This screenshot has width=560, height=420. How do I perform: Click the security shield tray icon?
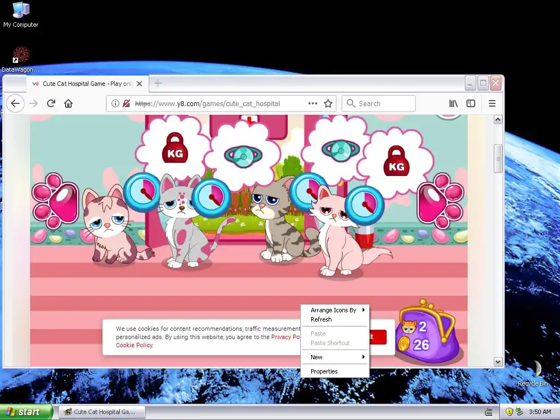[509, 412]
